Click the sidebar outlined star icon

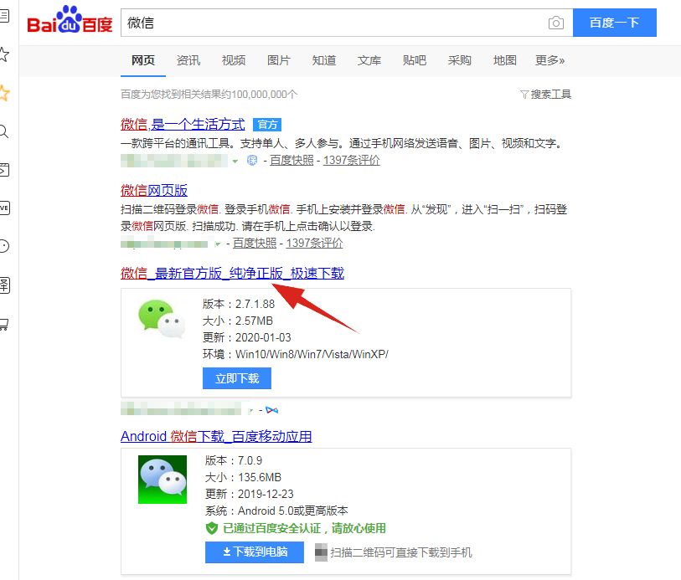[3, 54]
